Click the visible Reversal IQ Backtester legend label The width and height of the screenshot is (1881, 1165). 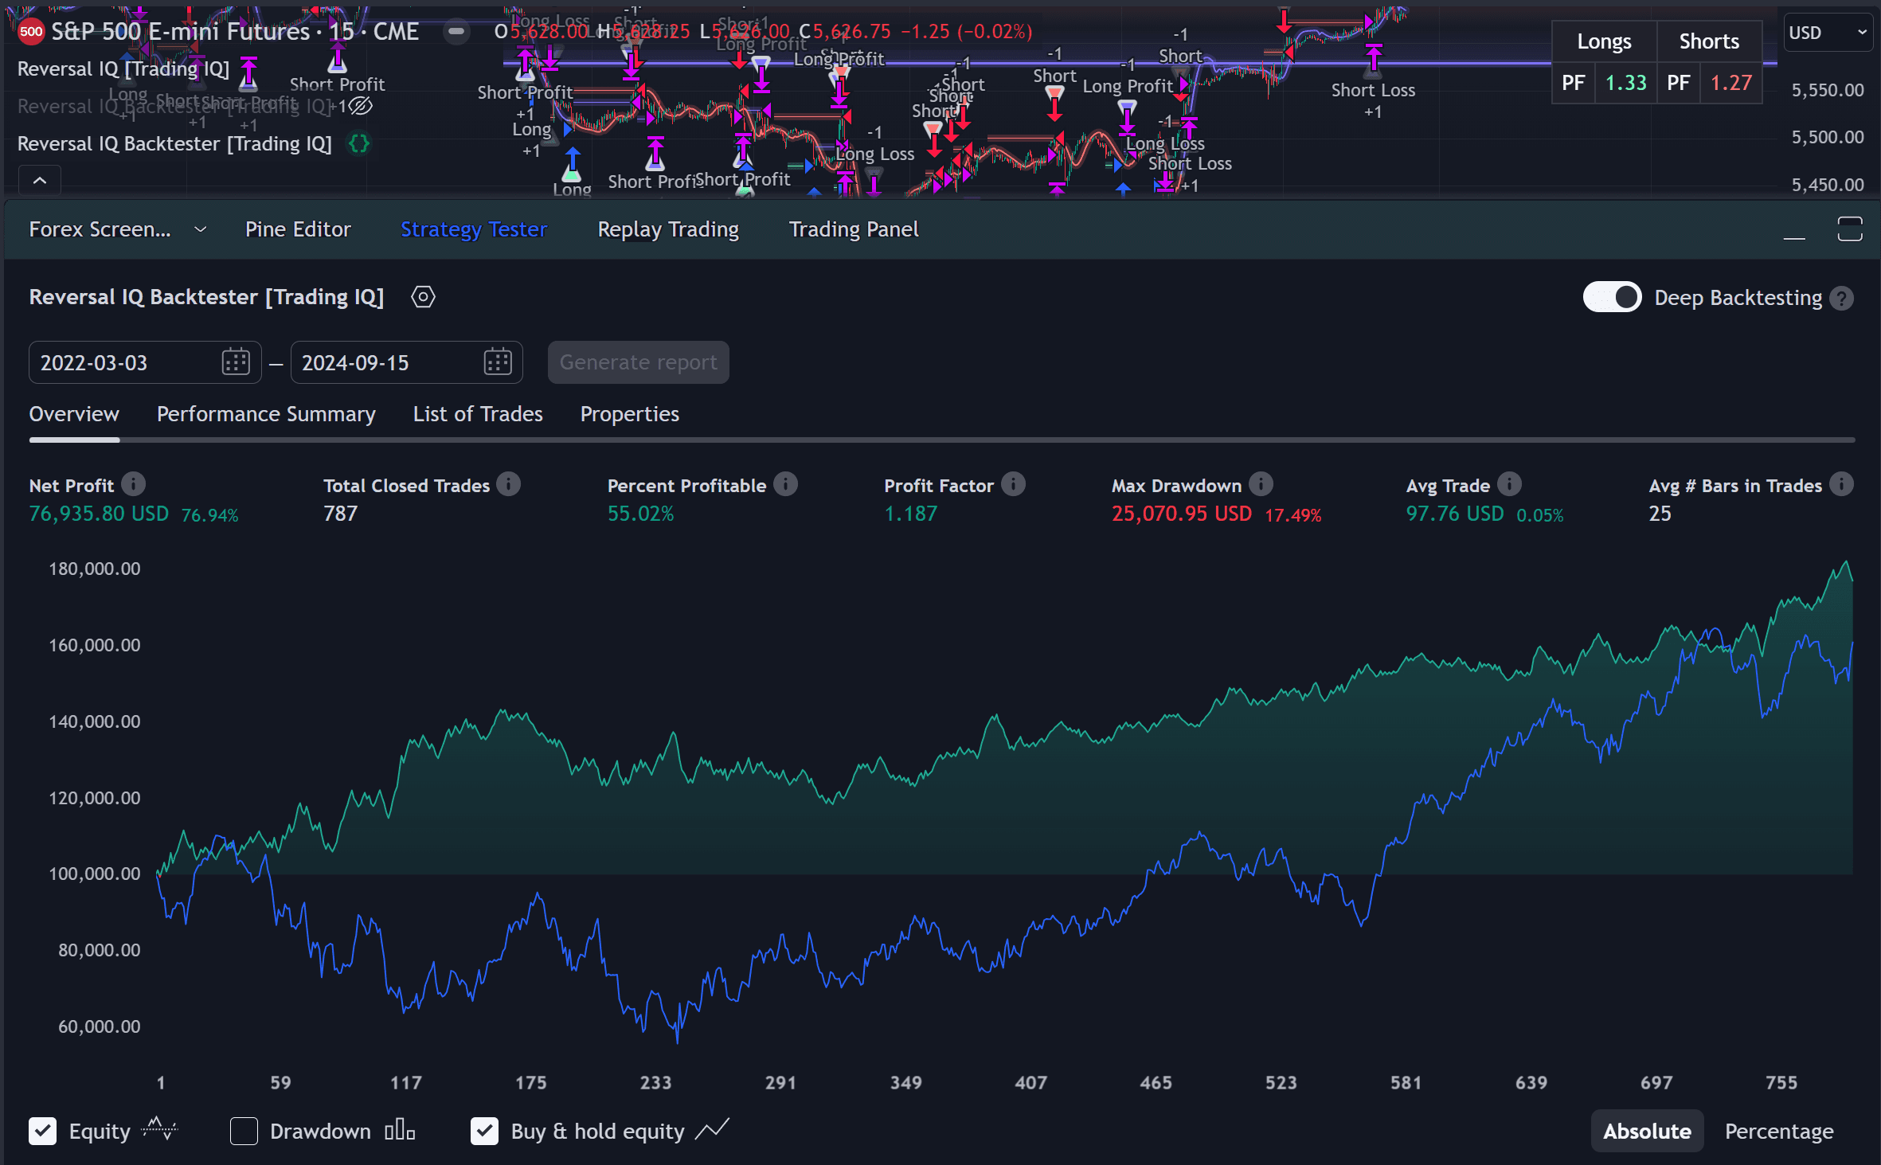click(x=174, y=143)
